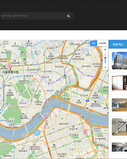Click the 옥수역 station icon on map
Image resolution: width=127 pixels, height=159 pixels.
click(x=47, y=100)
